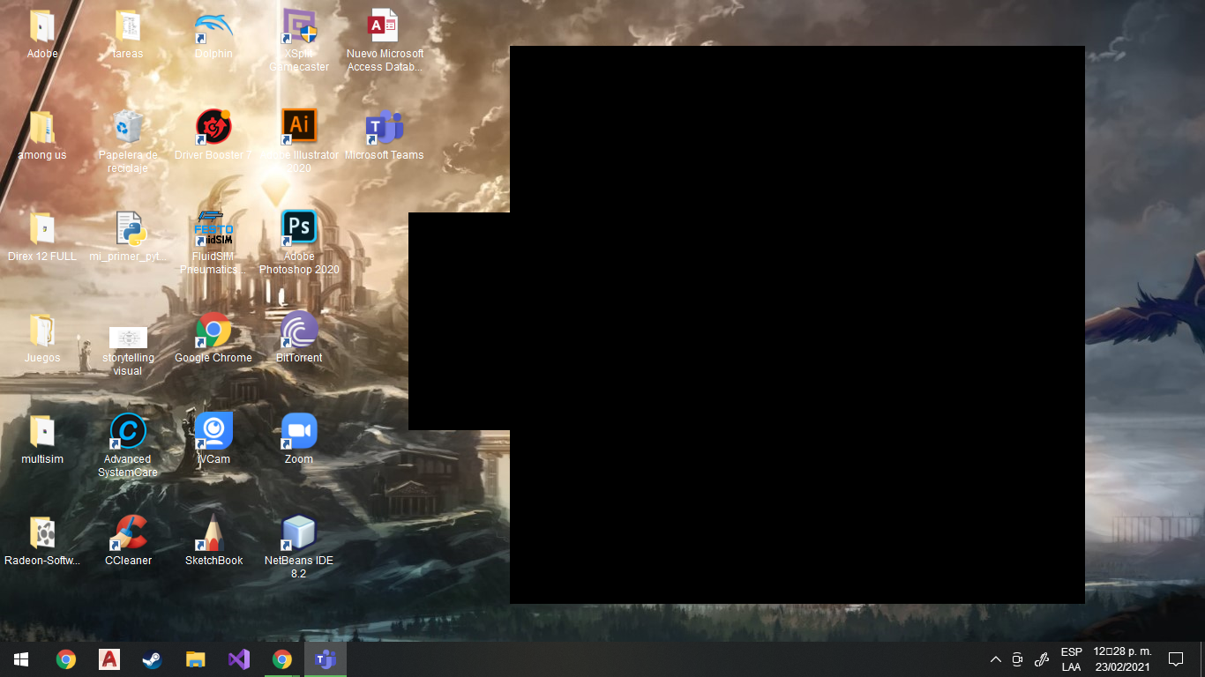1205x677 pixels.
Task: Select the Adobe folder on the desktop
Action: 42,35
